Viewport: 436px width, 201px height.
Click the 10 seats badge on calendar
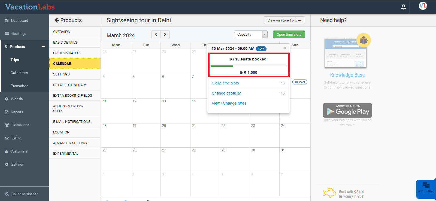coord(300,82)
